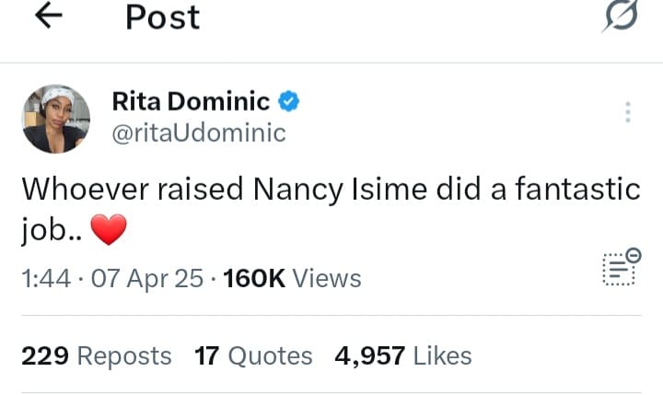Open Rita Dominic's profile picture
Viewport: 663px width, 395px height.
56,119
